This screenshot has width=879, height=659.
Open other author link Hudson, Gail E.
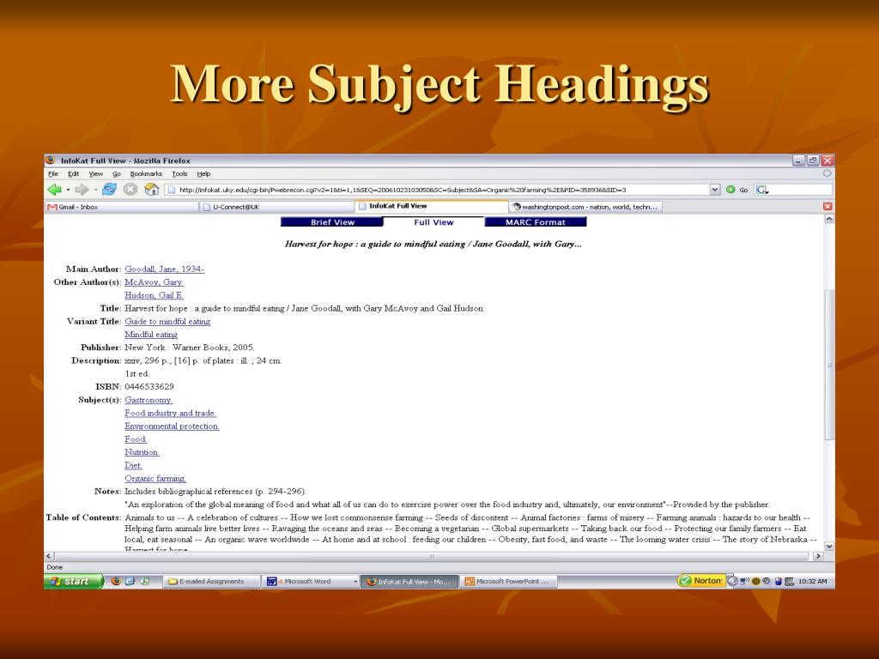(155, 295)
